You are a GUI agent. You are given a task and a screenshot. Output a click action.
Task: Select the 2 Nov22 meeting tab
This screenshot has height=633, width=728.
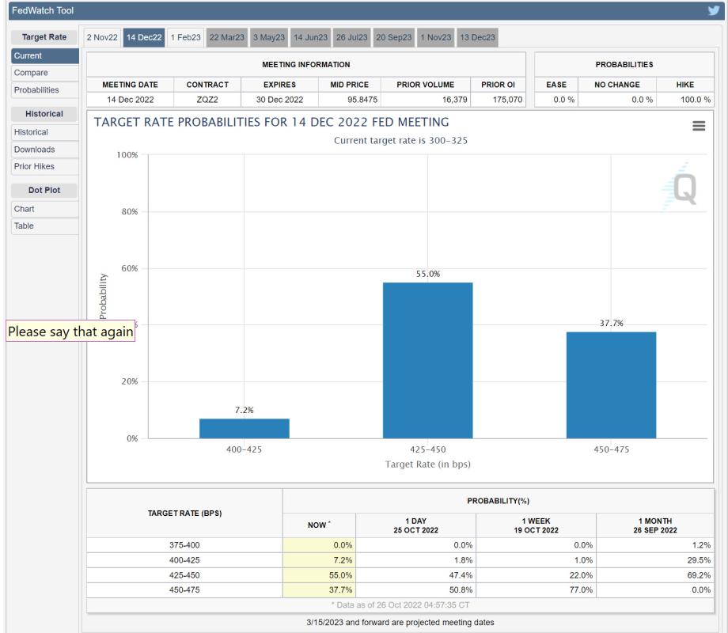tap(102, 37)
